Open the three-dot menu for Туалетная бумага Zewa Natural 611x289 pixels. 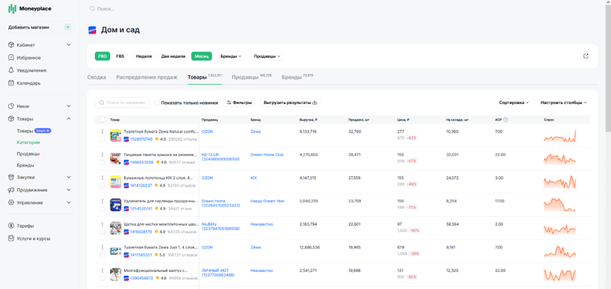tap(103, 132)
